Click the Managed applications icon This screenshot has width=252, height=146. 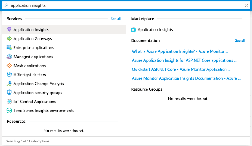[x=9, y=57]
